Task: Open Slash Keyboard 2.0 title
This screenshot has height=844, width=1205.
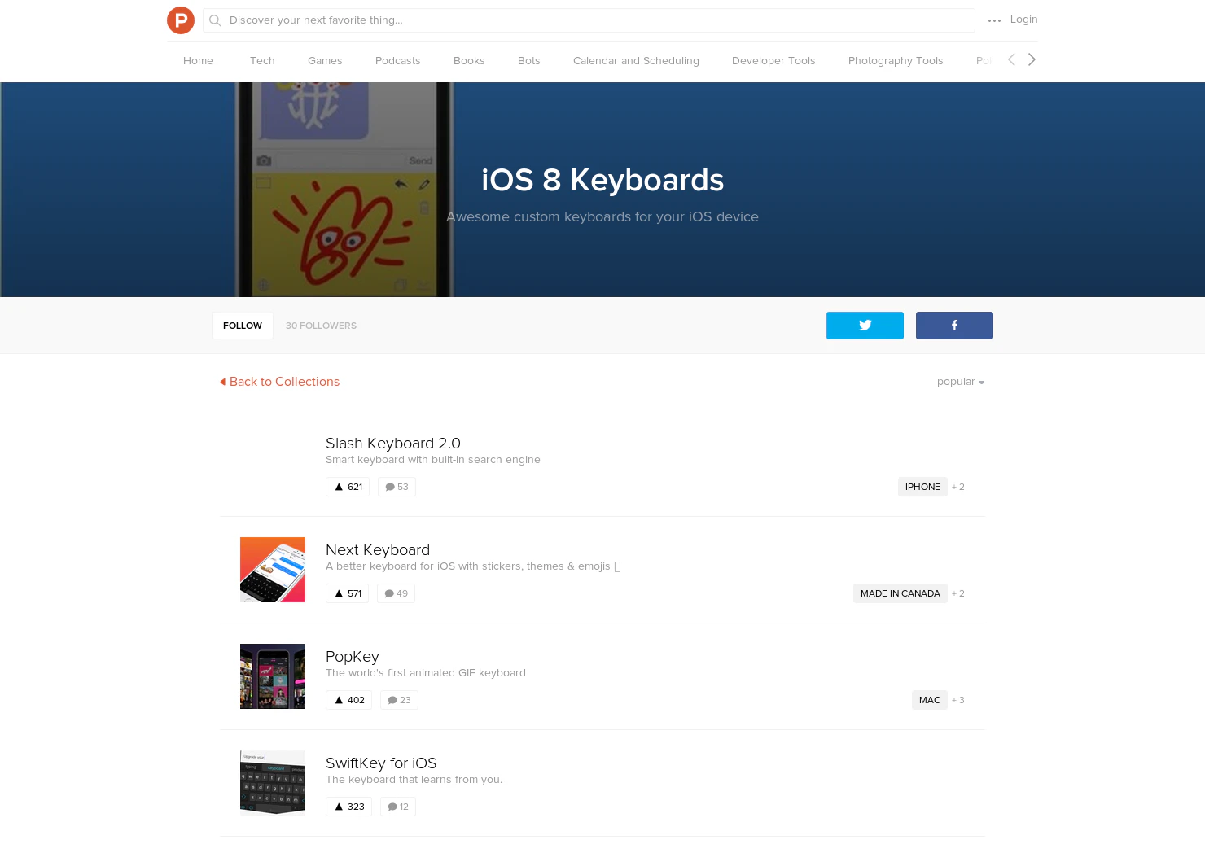Action: pyautogui.click(x=393, y=444)
